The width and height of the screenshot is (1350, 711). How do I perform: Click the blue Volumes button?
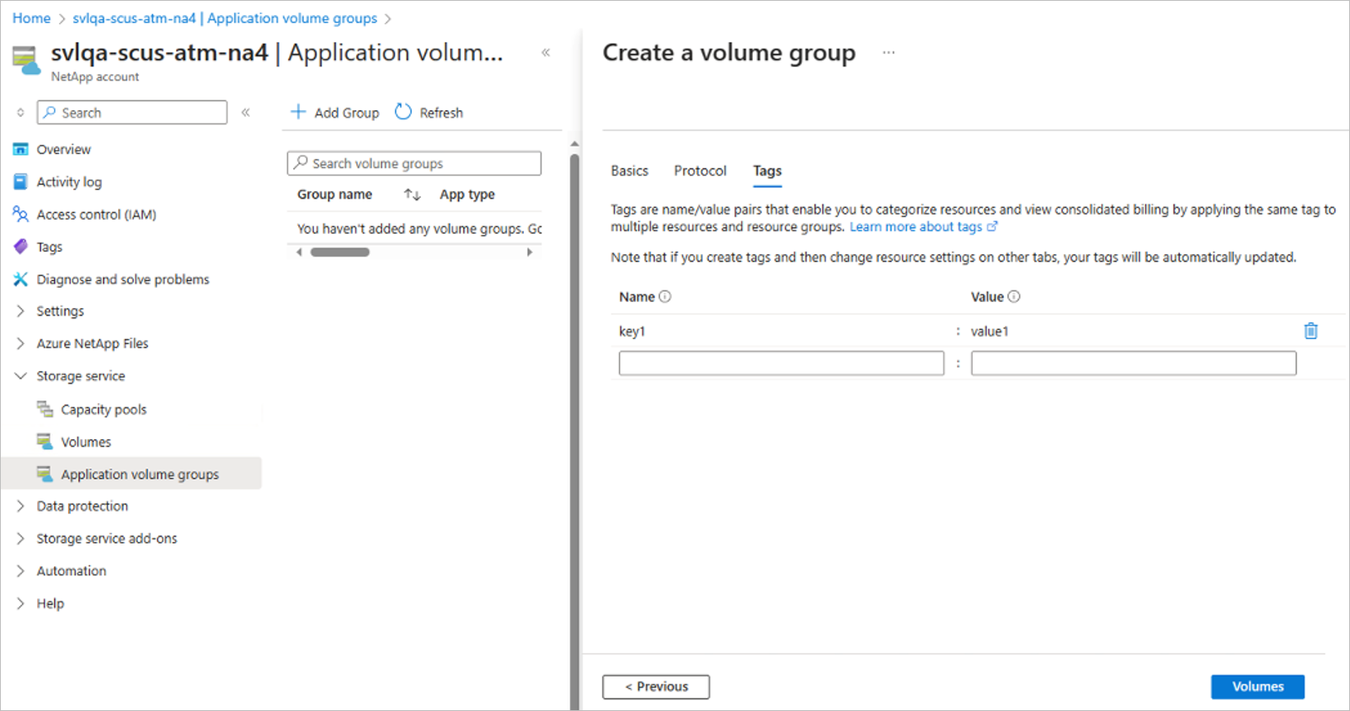click(1257, 687)
